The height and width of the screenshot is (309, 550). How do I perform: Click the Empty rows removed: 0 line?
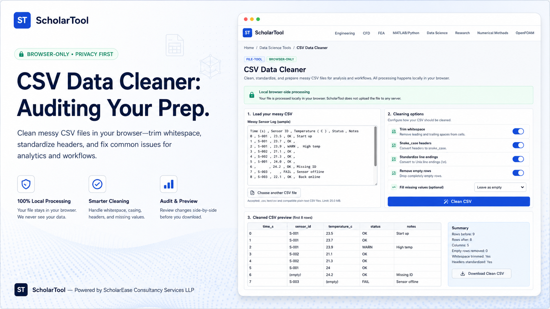point(470,251)
